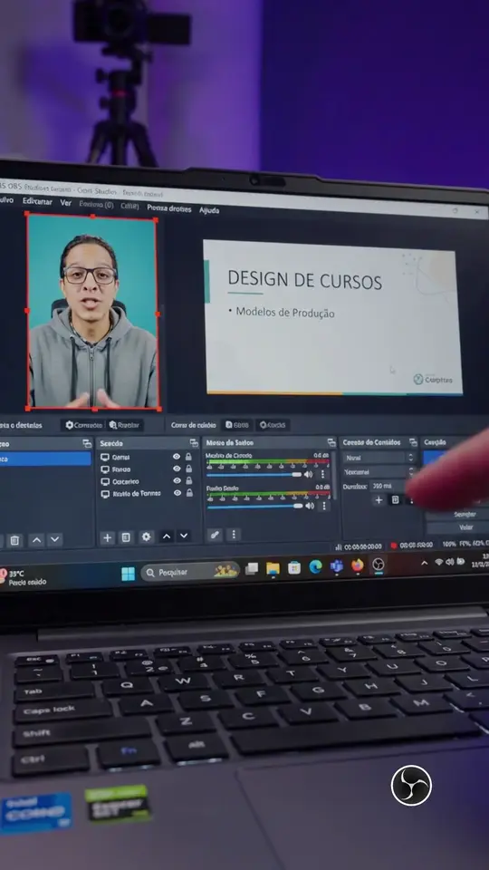Viewport: 489px width, 870px height.
Task: Click the Properties gear button under the preview
Action: (83, 425)
